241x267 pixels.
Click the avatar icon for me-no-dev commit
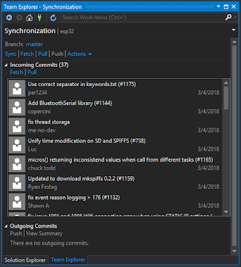click(17, 126)
